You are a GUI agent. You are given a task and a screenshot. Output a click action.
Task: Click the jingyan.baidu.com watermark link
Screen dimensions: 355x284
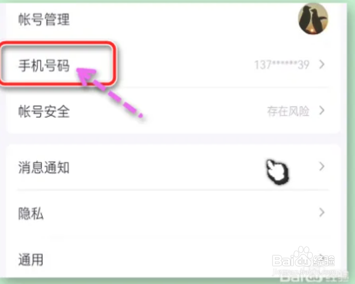tap(304, 272)
